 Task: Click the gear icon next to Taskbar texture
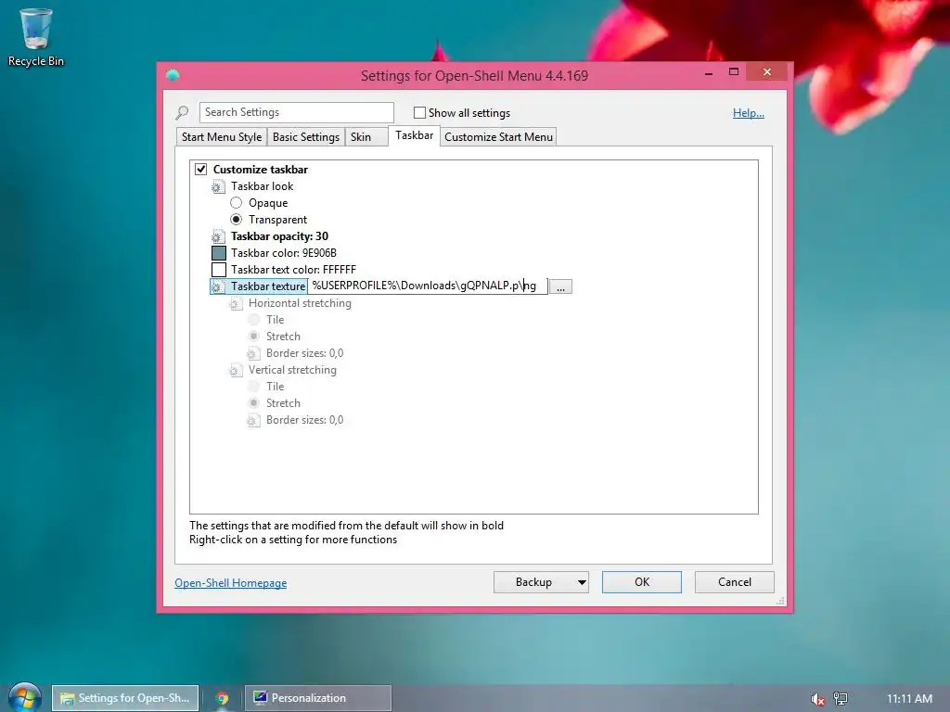click(217, 286)
